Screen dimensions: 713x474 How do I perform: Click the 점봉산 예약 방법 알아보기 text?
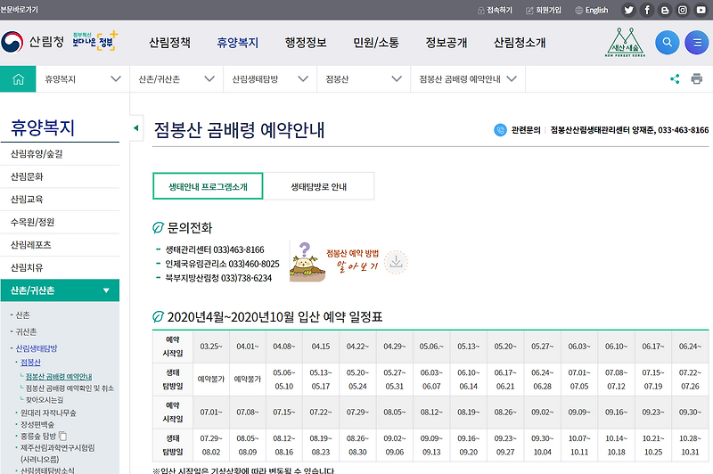(x=354, y=260)
